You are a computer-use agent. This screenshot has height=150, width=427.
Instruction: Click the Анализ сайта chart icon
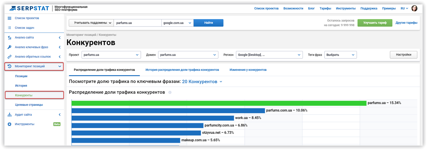tap(9, 37)
